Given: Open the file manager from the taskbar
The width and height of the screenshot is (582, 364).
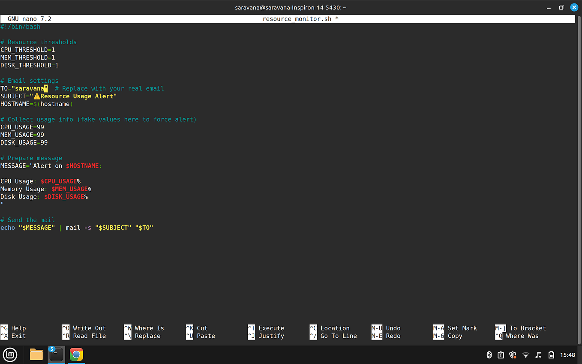Looking at the screenshot, I should click(36, 355).
